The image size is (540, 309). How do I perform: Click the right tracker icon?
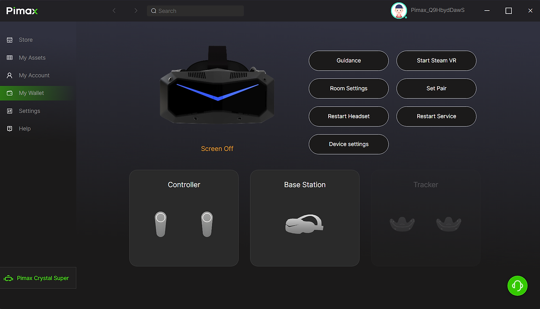448,224
